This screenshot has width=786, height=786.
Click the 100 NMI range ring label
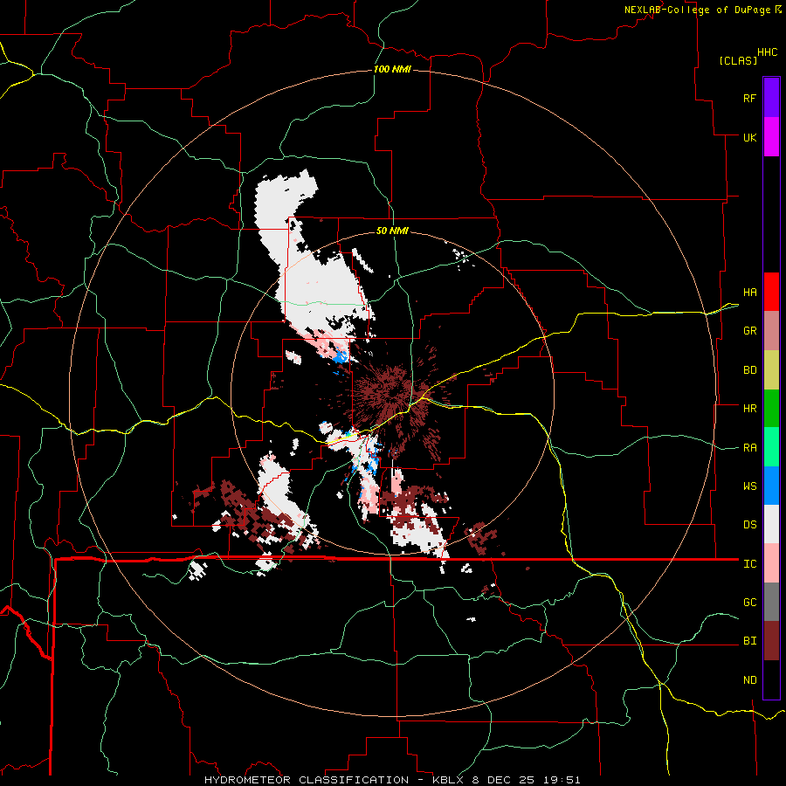(392, 69)
